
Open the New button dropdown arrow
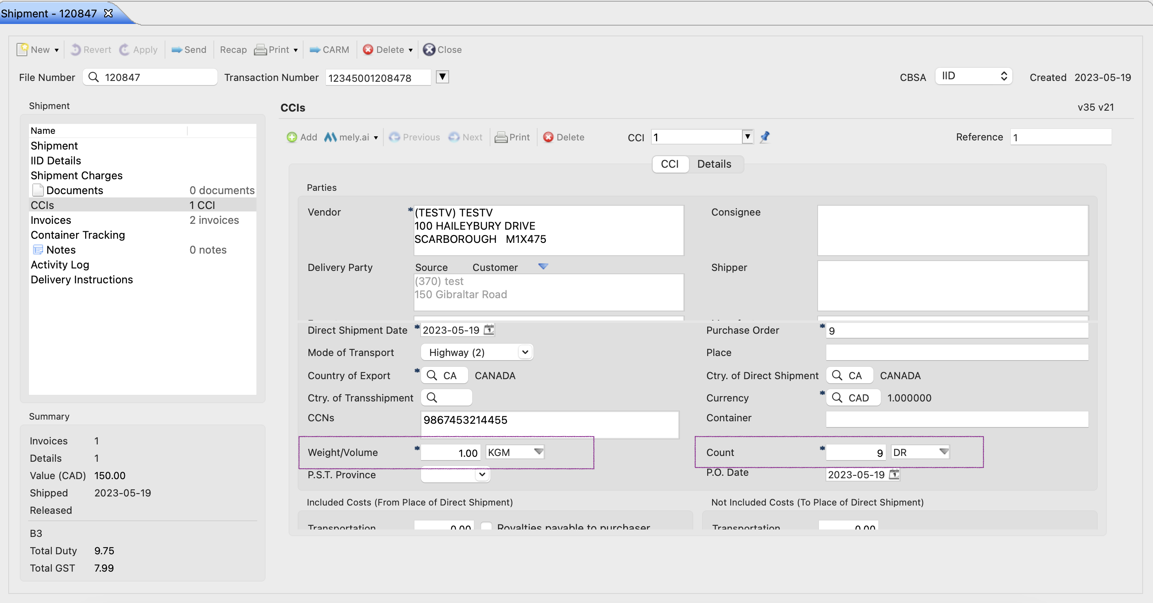[x=57, y=50]
